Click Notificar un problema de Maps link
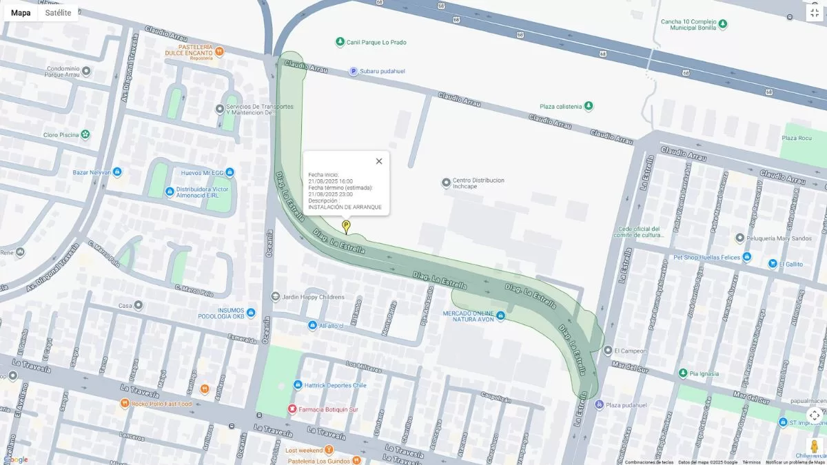 pyautogui.click(x=795, y=462)
